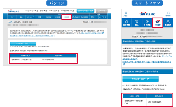176x107 pixels.
Task: Select TOP in the PC navigation bar
Action: pos(12,17)
